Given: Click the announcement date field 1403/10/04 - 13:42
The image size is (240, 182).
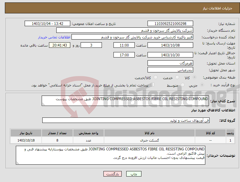Looking at the screenshot, I should [x=47, y=24].
